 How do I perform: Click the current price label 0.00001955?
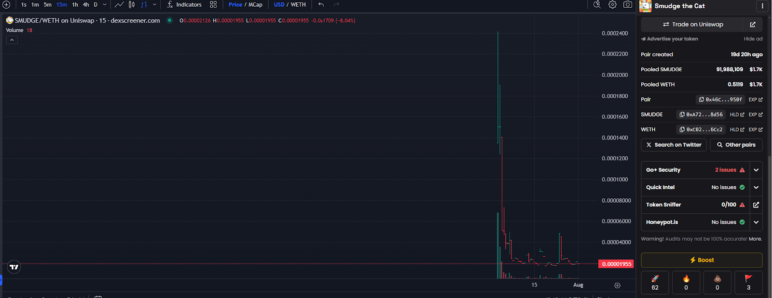616,264
